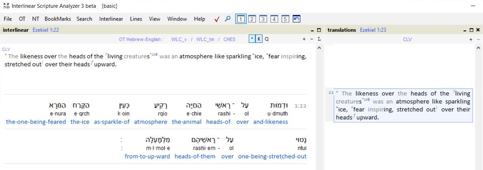The height and width of the screenshot is (170, 483).
Task: Maximize the interlinear panel
Action: pyautogui.click(x=319, y=30)
